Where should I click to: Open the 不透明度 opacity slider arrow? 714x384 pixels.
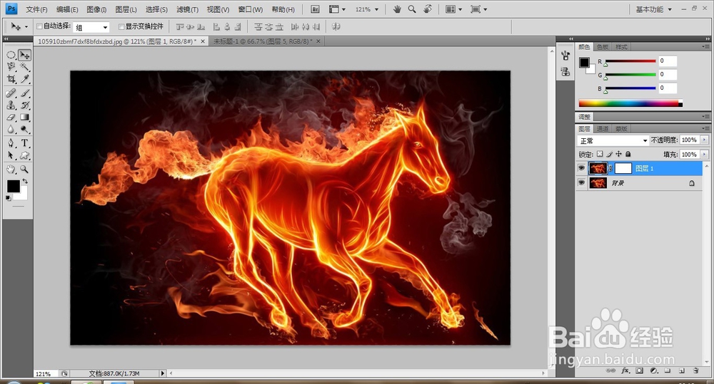click(705, 140)
